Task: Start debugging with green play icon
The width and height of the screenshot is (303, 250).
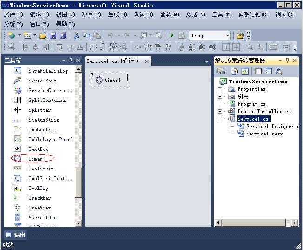Action: [x=171, y=35]
